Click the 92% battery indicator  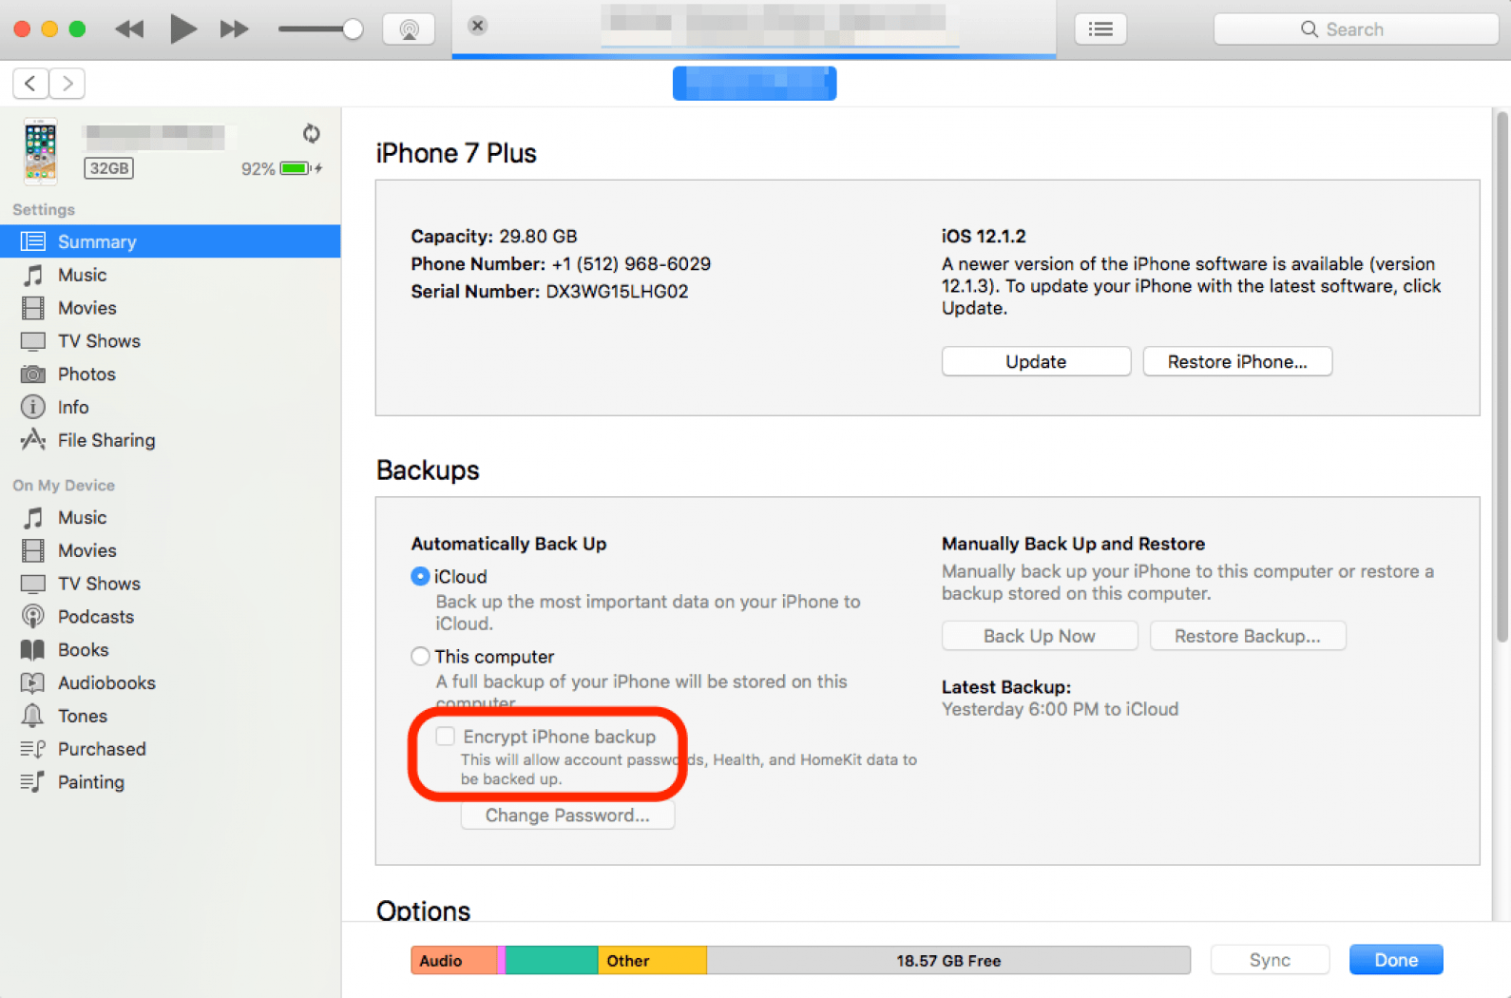(281, 169)
